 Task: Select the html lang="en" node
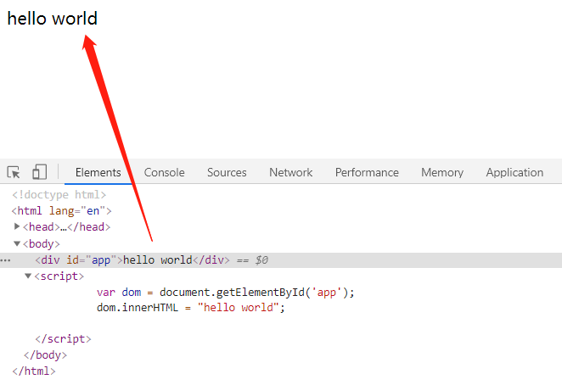click(62, 210)
